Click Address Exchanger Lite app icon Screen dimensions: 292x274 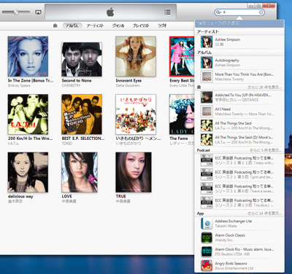[207, 224]
